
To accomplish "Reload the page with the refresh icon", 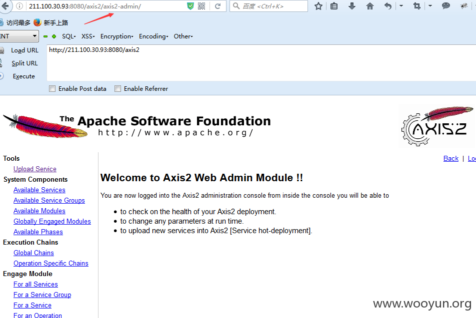I will pos(217,6).
